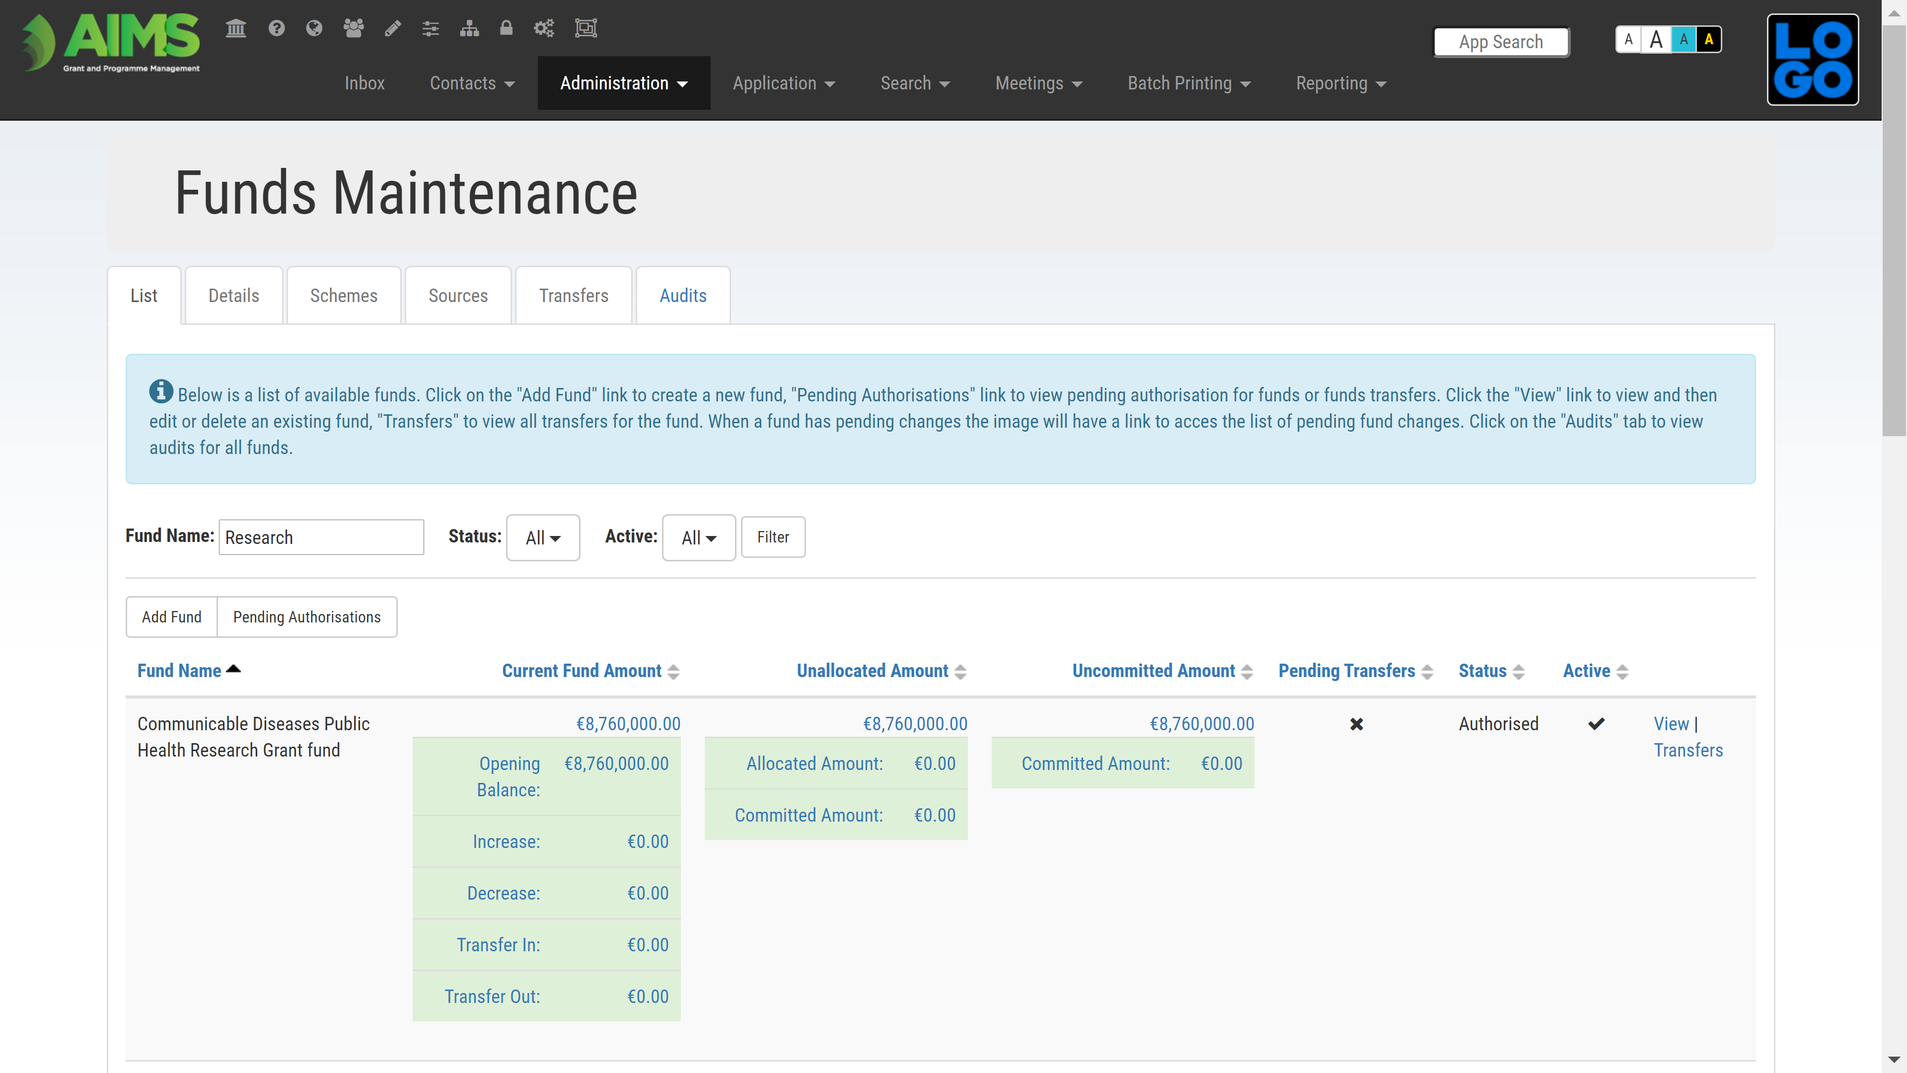Expand the Administration menu
The width and height of the screenshot is (1907, 1073).
pyautogui.click(x=623, y=83)
